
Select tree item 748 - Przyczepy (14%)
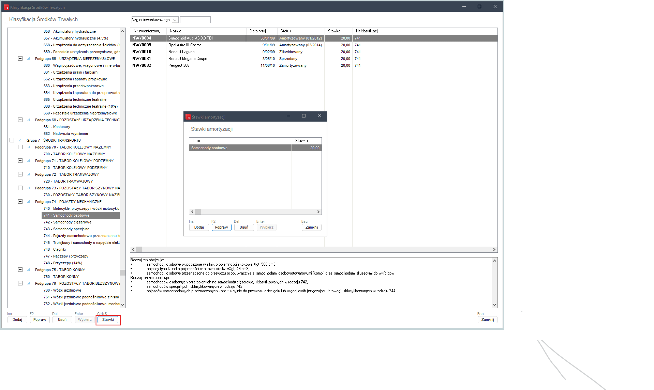pyautogui.click(x=63, y=263)
